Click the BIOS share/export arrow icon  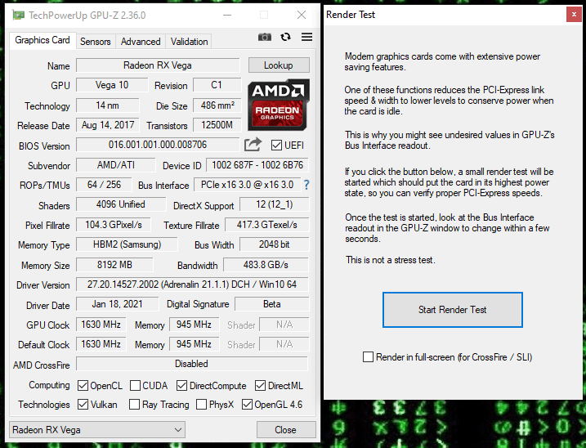(253, 145)
